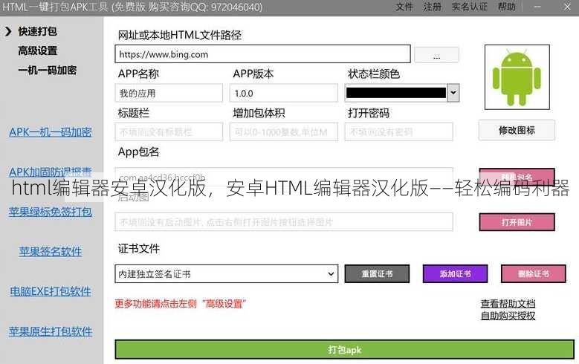Click the 删除证书 button
Screen dimensions: 579x364
click(x=533, y=274)
